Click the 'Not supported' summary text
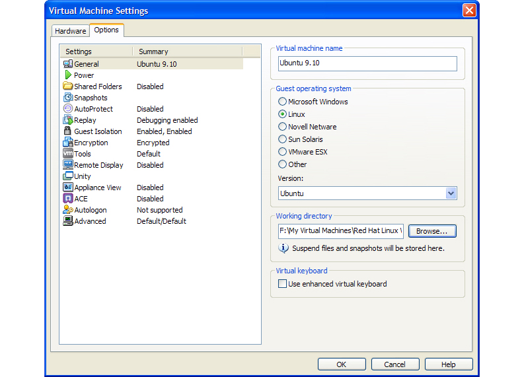Viewport: 524px width, 377px height. (x=159, y=210)
